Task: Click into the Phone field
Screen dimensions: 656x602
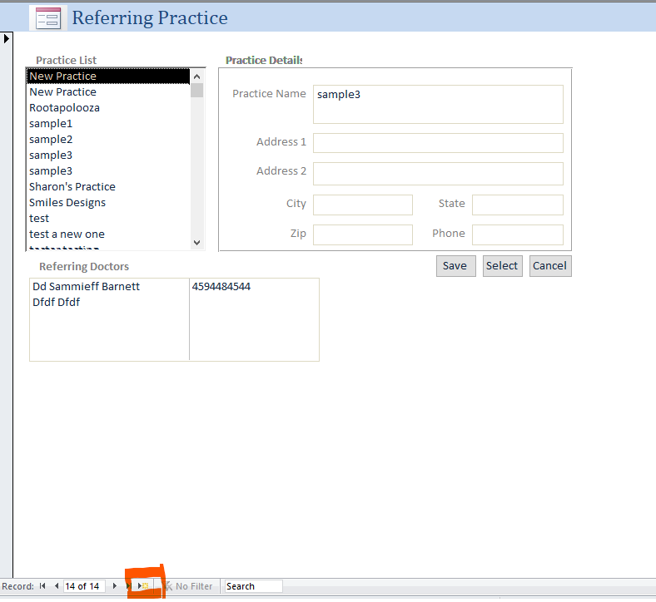Action: point(517,234)
